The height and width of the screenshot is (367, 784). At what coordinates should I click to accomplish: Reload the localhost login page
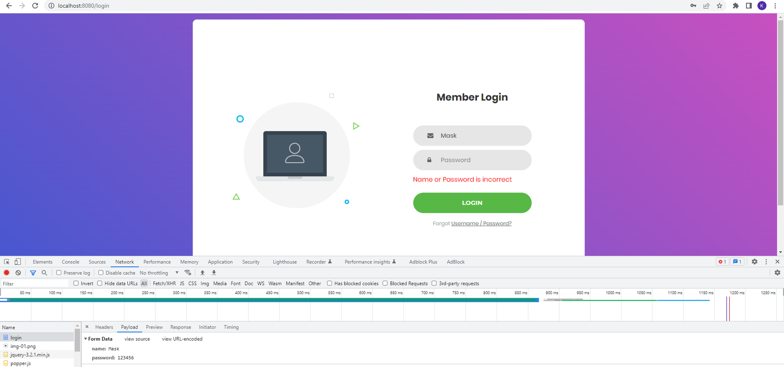[x=35, y=6]
